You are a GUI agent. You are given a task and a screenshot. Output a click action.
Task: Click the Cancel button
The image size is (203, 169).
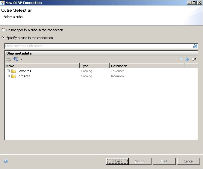click(x=189, y=161)
